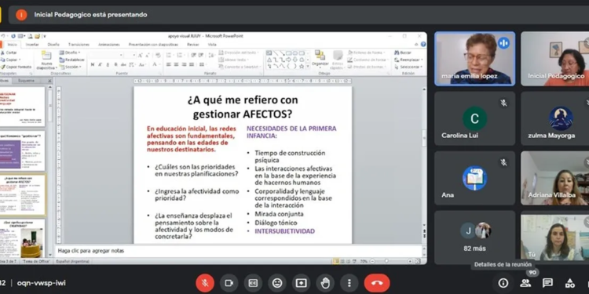589x294 pixels.
Task: Click Reemplazar in the Edición group
Action: click(408, 60)
